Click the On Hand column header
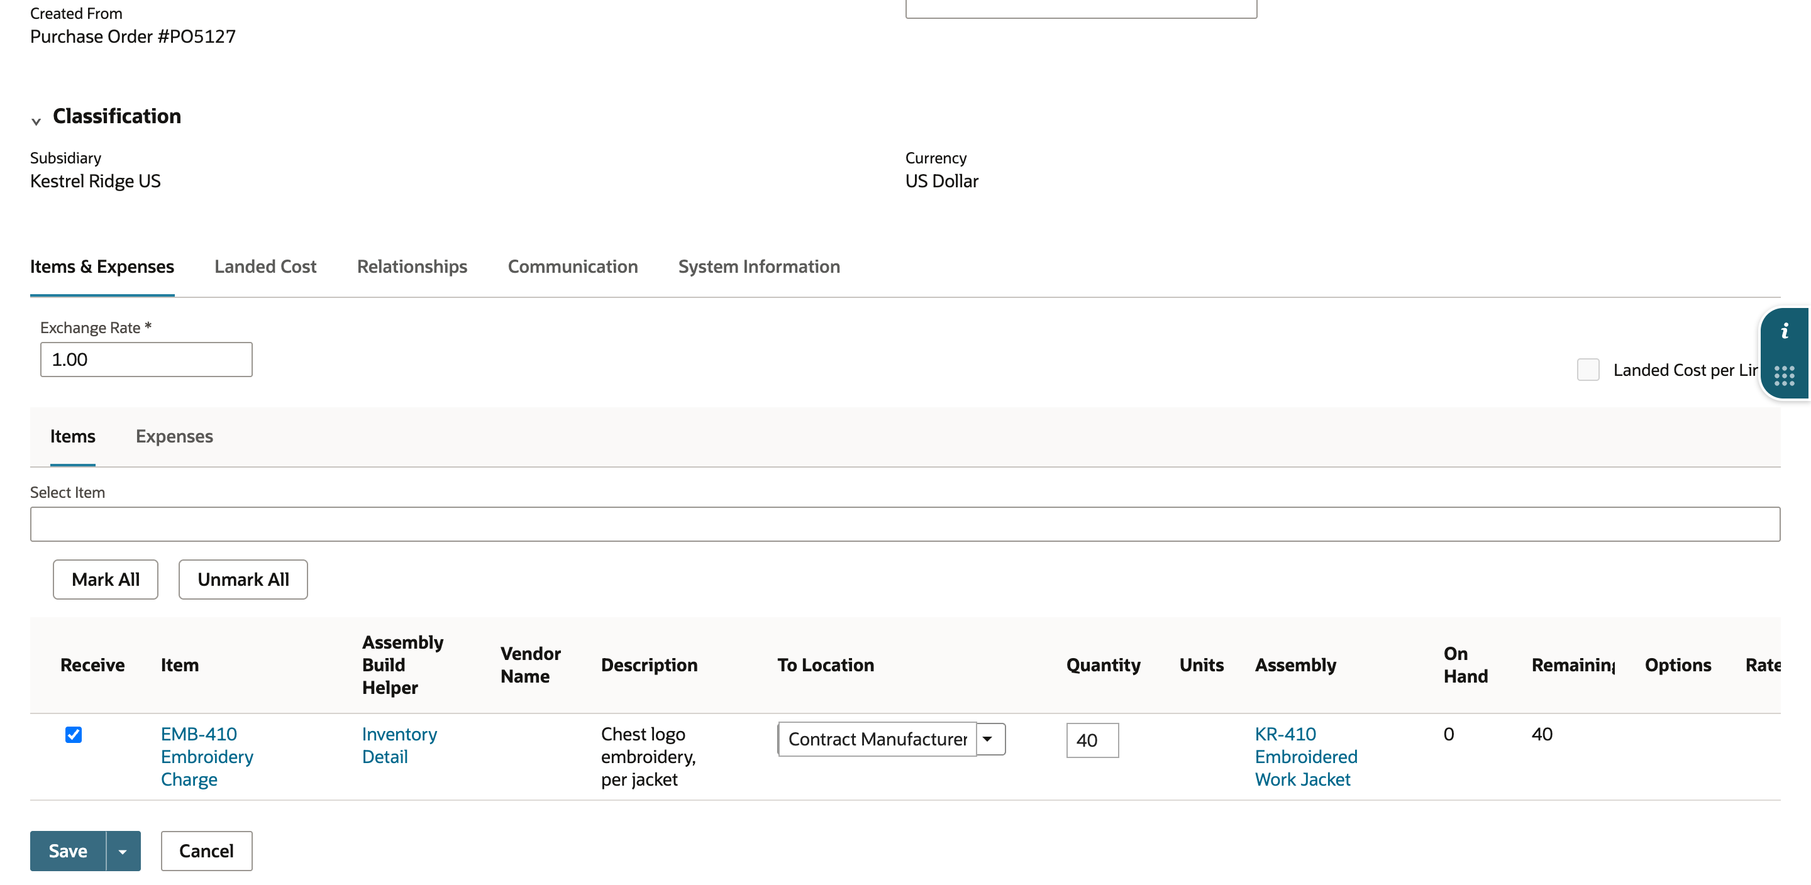1811x885 pixels. (x=1465, y=665)
